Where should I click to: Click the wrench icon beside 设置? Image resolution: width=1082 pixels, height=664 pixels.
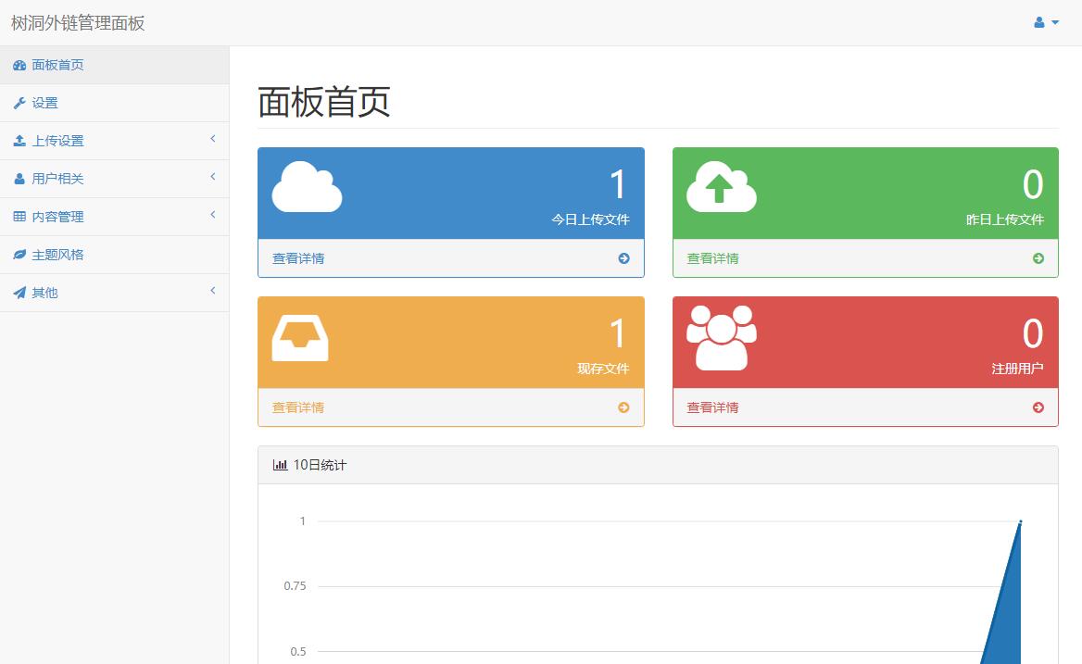point(19,104)
